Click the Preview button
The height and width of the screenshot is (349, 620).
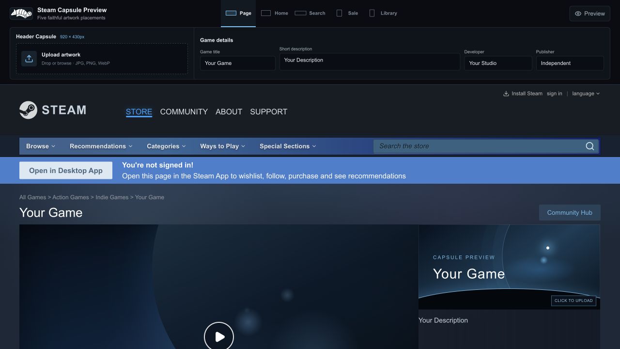tap(589, 14)
